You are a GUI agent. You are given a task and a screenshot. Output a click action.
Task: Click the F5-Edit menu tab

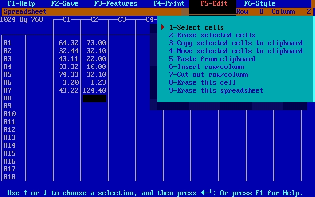(214, 4)
